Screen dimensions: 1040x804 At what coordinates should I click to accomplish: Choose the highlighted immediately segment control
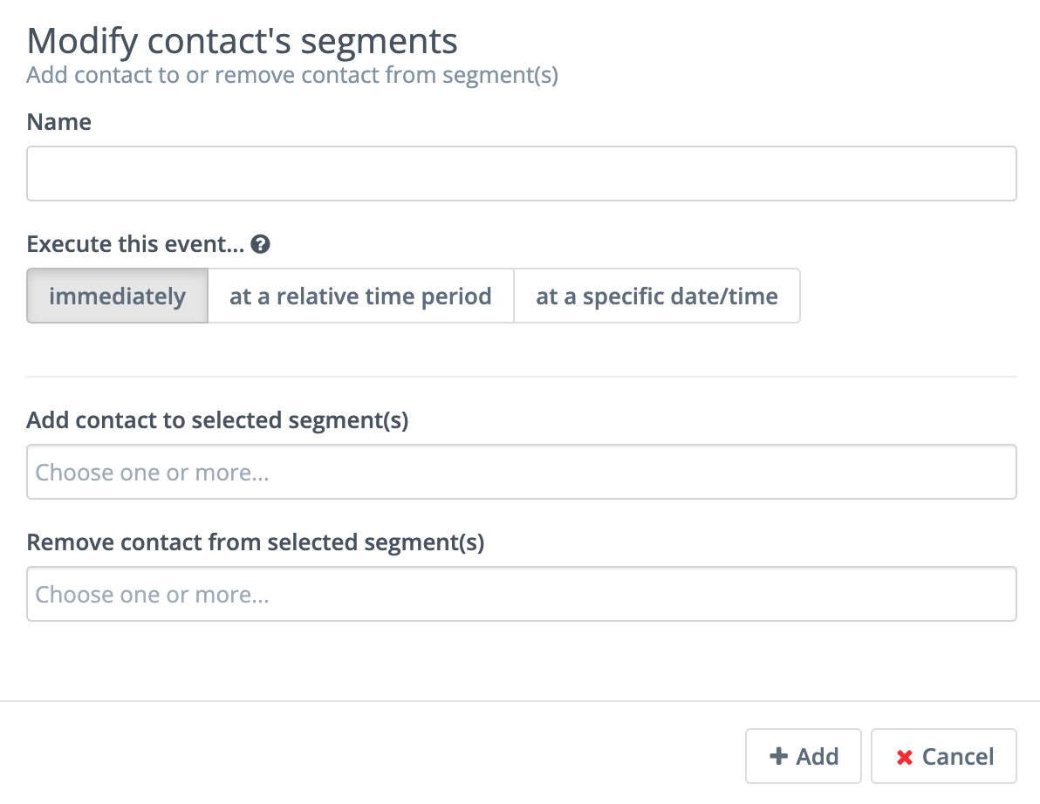(x=116, y=296)
